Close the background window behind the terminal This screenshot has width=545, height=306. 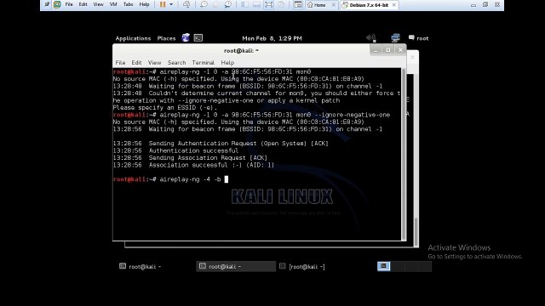pos(412,57)
